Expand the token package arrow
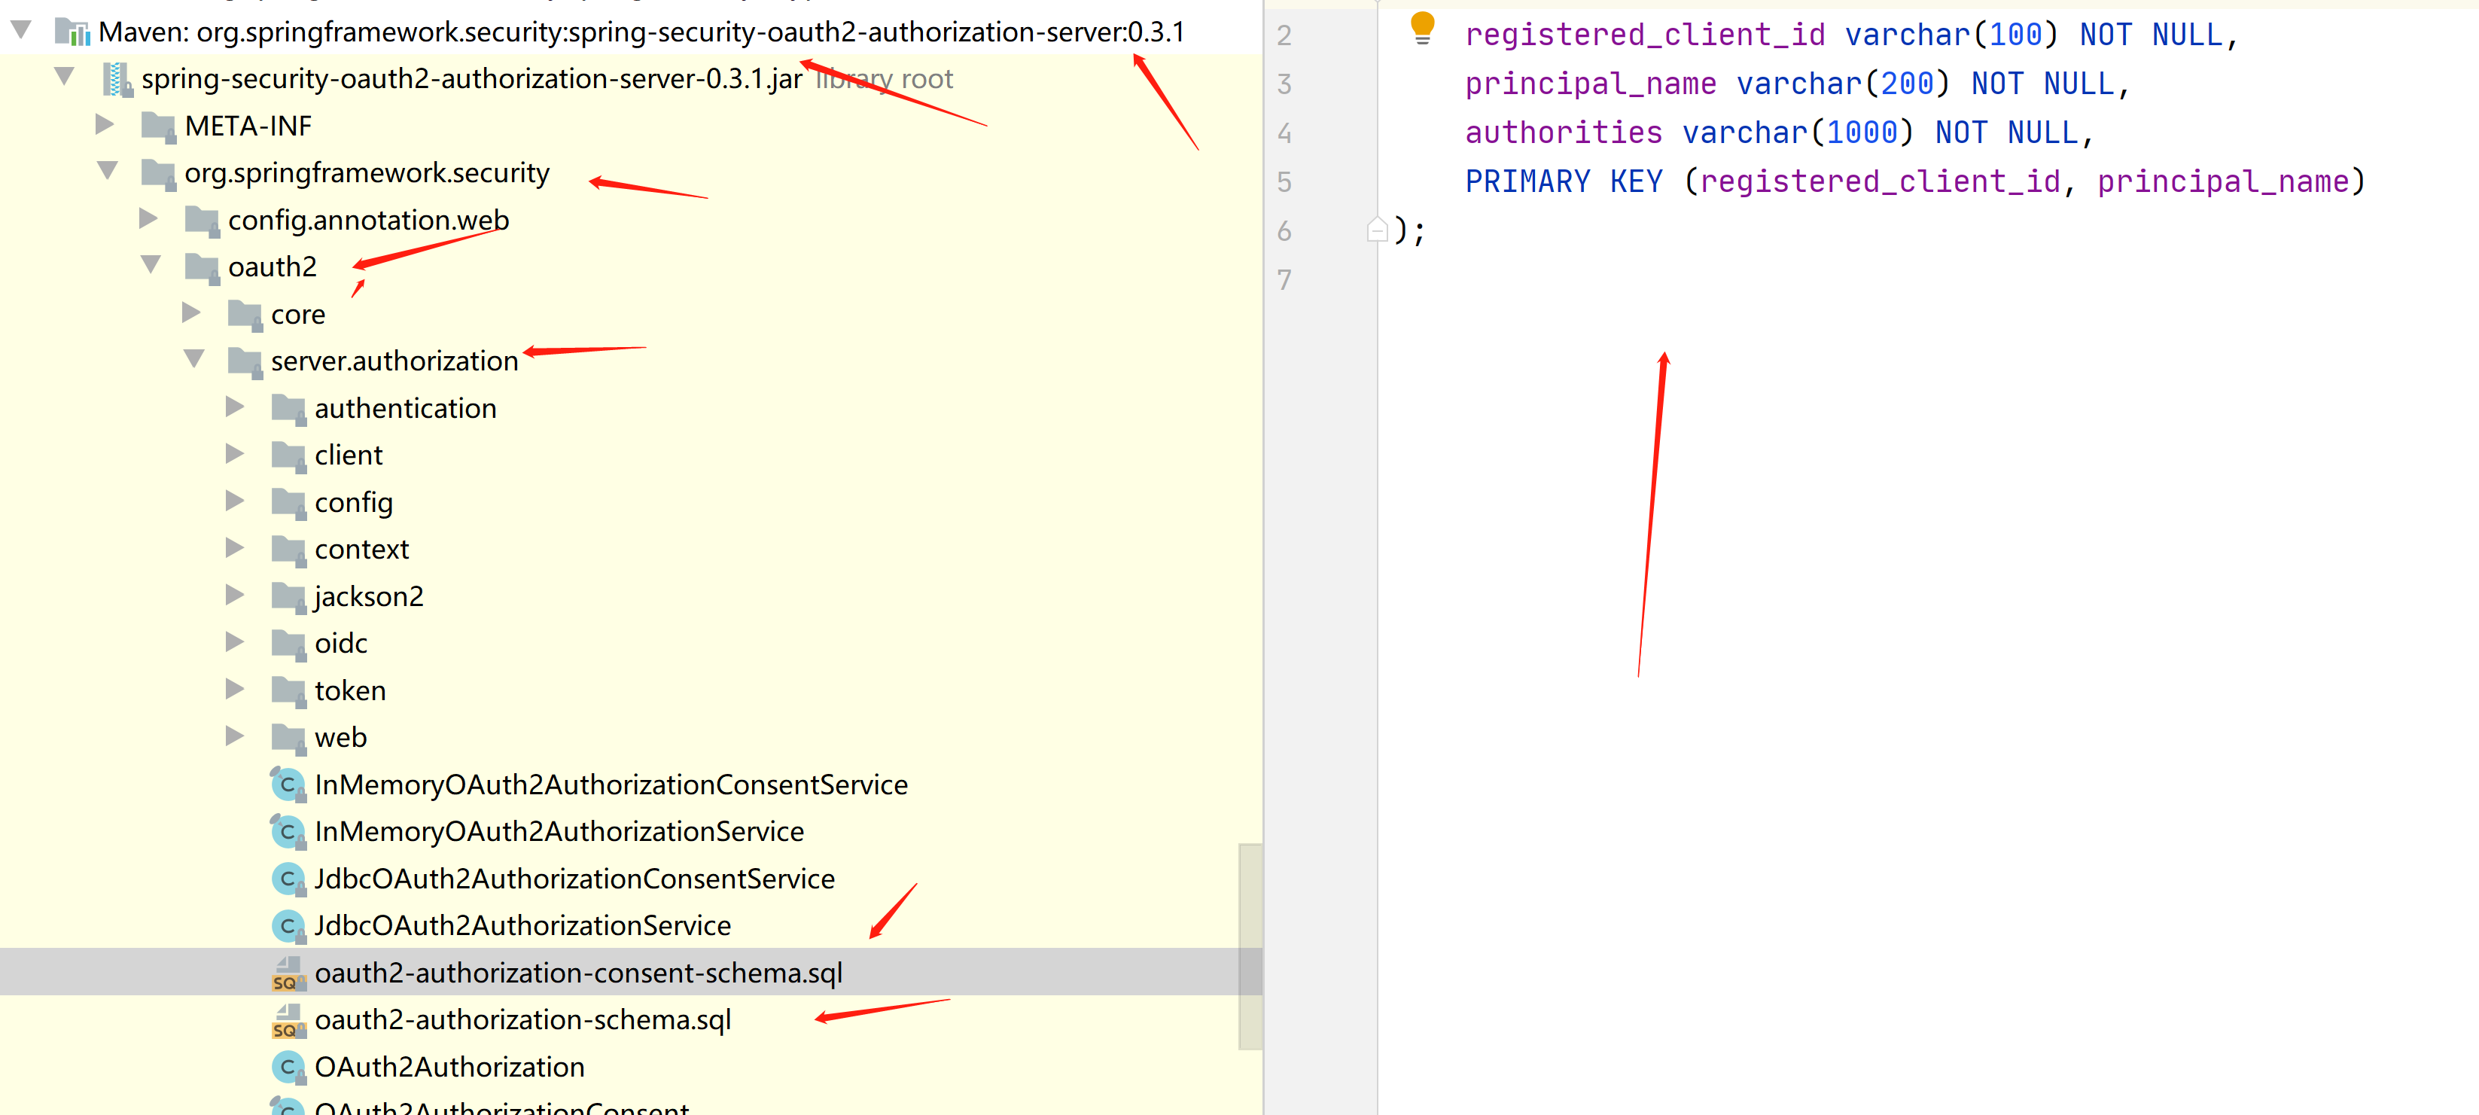2479x1115 pixels. [x=235, y=689]
